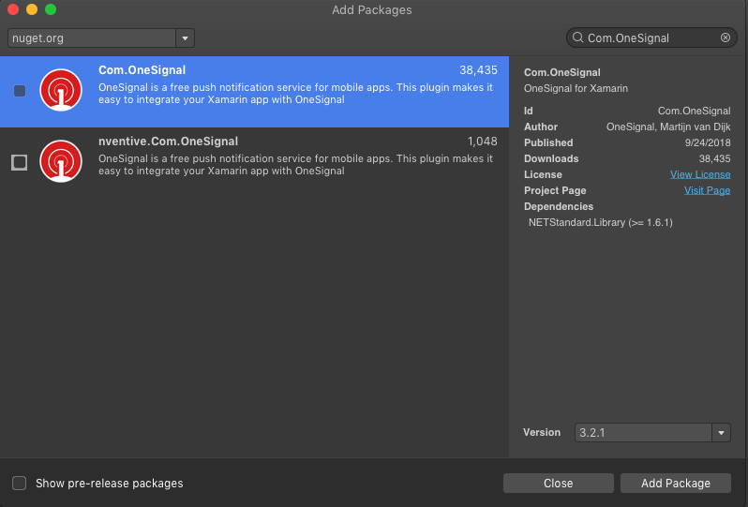
Task: Click the yellow minimize window button
Action: click(32, 9)
